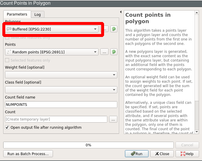Image resolution: width=202 pixels, height=161 pixels.
Task: Open the Polygons layer dropdown
Action: click(x=52, y=29)
